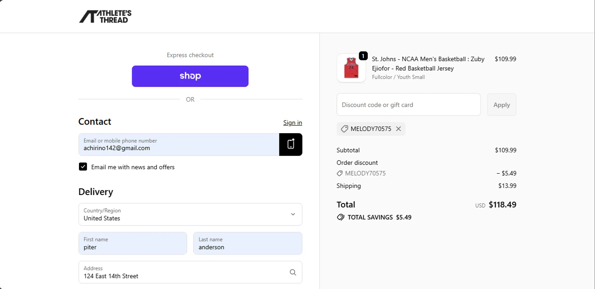Click the Contact heading
This screenshot has width=595, height=289.
coord(95,122)
